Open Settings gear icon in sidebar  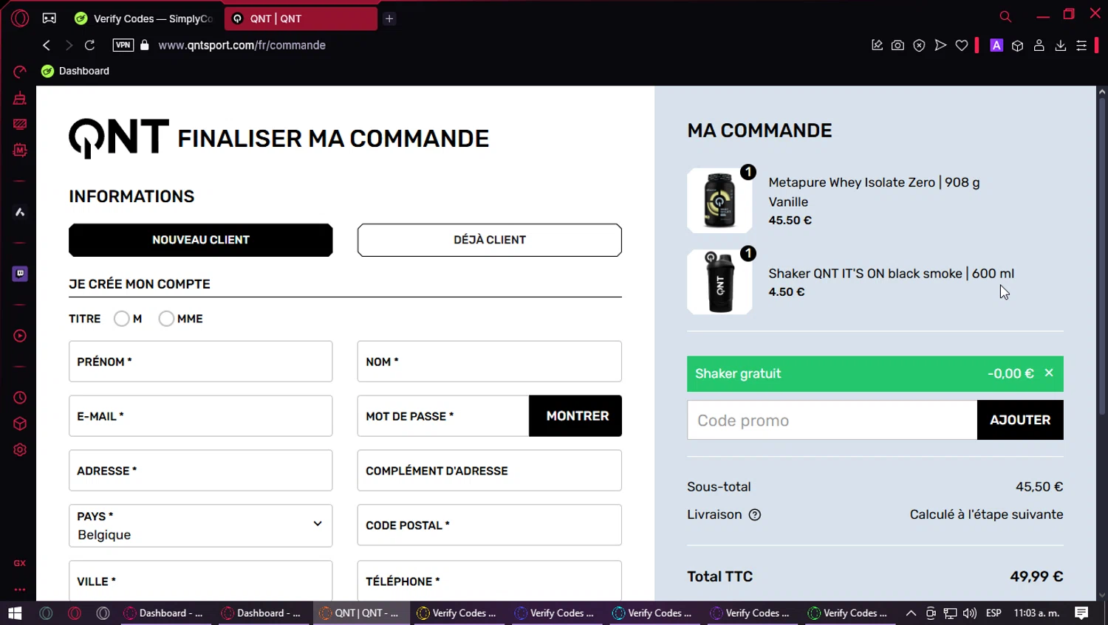click(20, 450)
